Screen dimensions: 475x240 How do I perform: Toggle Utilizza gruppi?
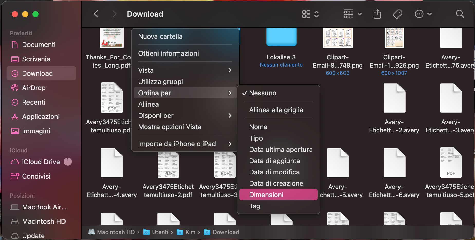coord(161,81)
